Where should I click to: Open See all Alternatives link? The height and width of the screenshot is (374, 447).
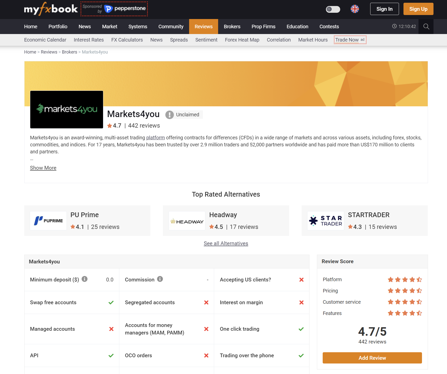(226, 243)
